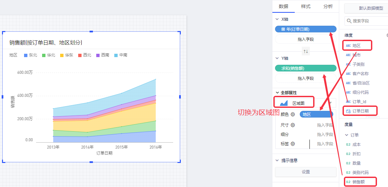Toggle the 东北 legend item

tap(30, 55)
